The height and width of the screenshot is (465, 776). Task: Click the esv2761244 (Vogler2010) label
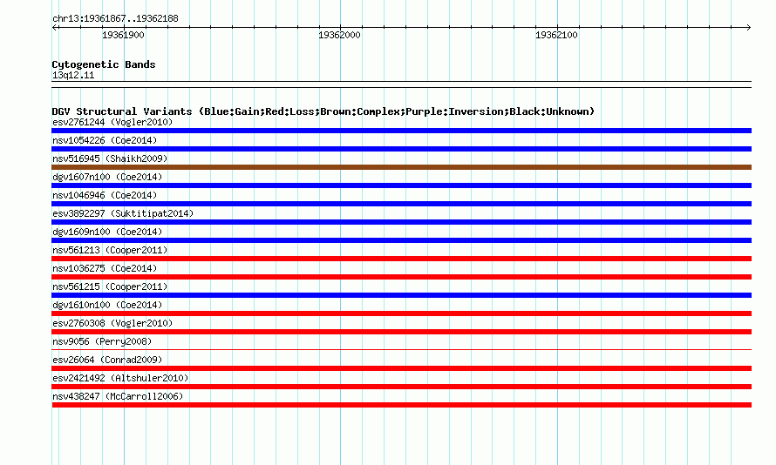coord(112,122)
